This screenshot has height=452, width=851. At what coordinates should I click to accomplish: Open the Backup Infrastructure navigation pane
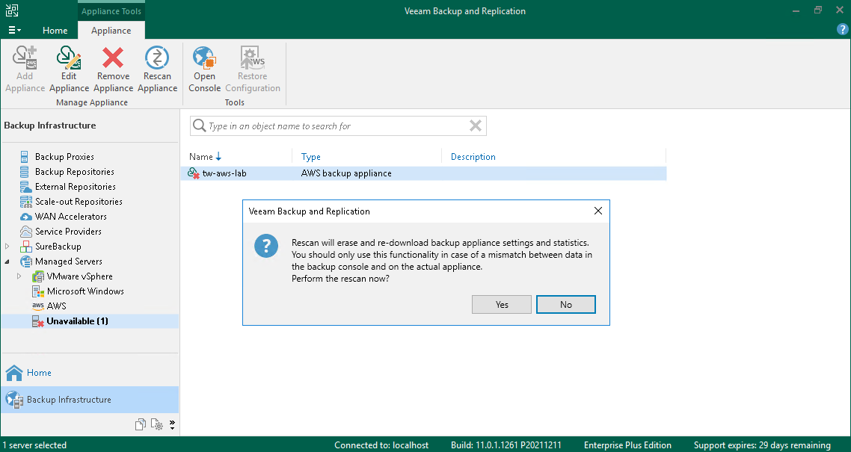pyautogui.click(x=90, y=400)
